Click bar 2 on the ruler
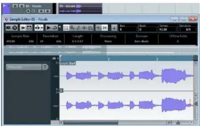The image size is (200, 126). click(108, 59)
